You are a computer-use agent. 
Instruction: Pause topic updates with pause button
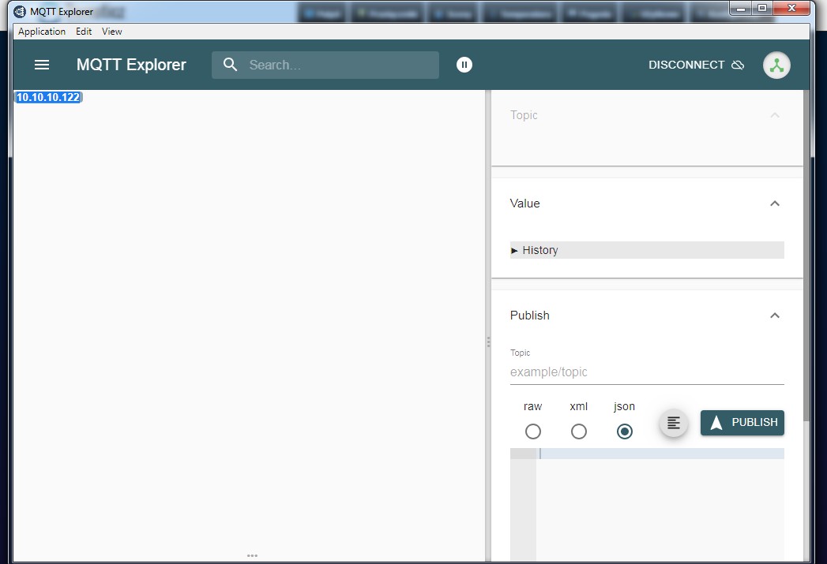pos(464,65)
